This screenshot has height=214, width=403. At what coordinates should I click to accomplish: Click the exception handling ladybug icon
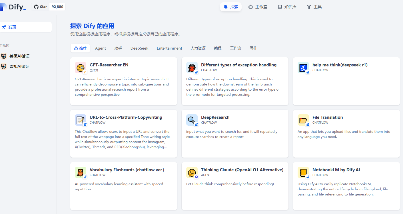point(192,68)
